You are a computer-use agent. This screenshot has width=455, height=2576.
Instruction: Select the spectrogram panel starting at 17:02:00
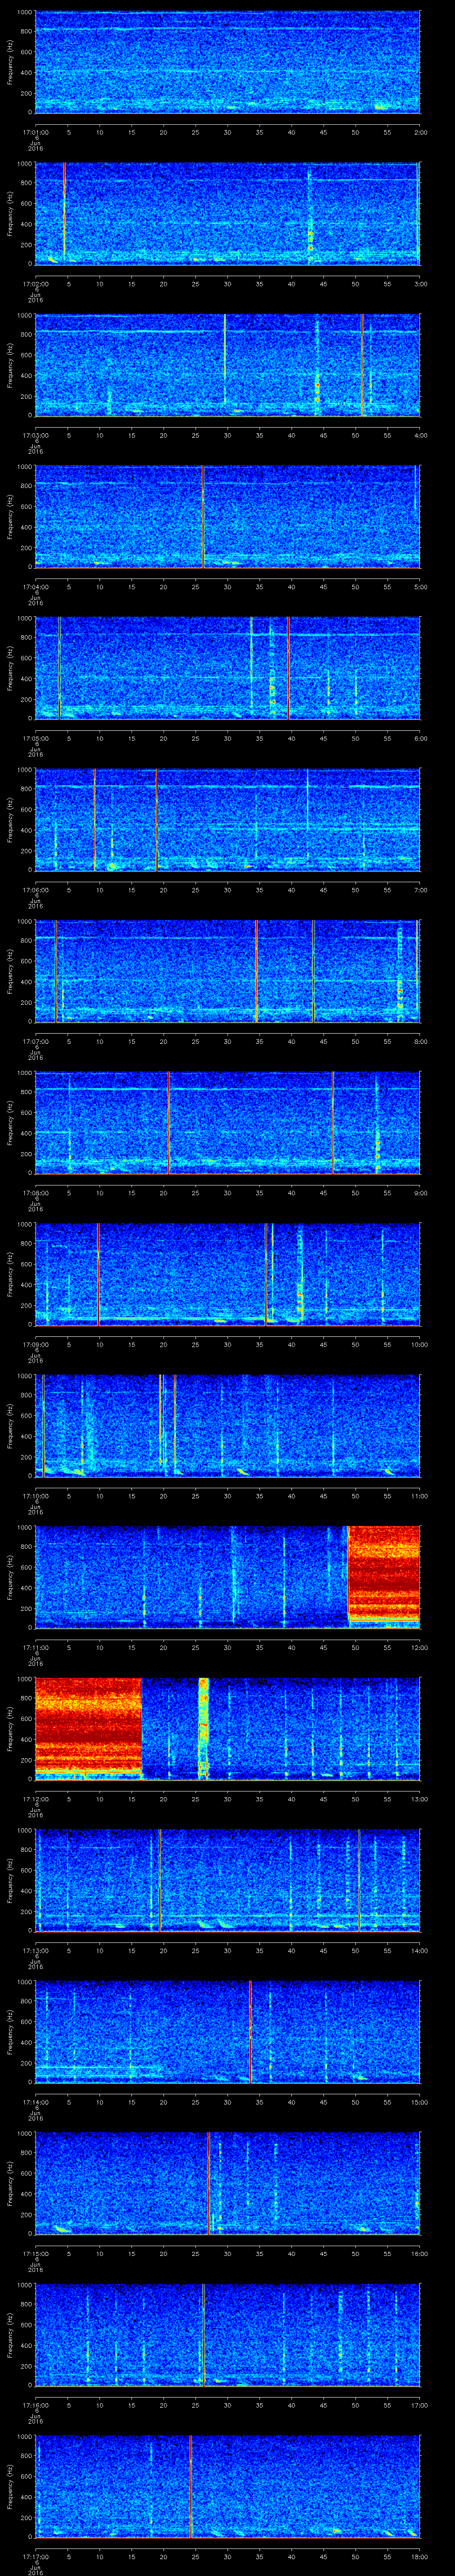click(x=228, y=213)
